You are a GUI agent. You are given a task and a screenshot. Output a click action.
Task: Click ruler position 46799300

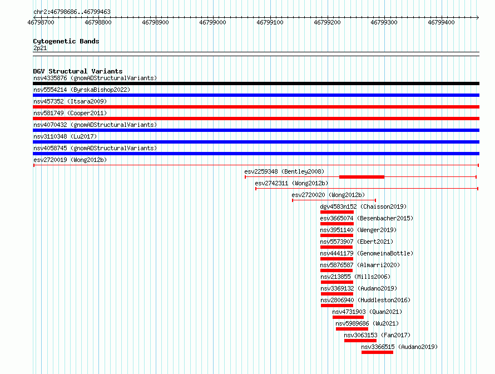pyautogui.click(x=384, y=22)
